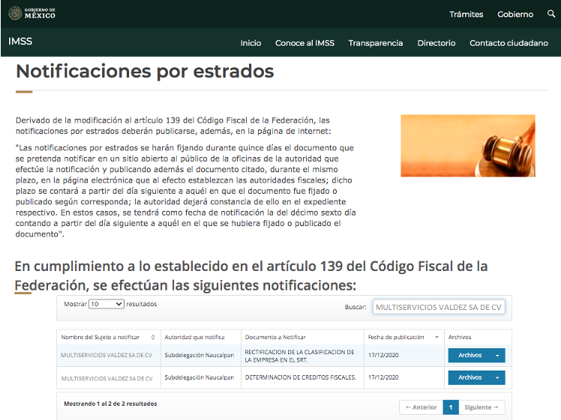This screenshot has height=420, width=561.
Task: Click MULTISERVICIOS VALDEZ name in Rectificación row
Action: (106, 356)
